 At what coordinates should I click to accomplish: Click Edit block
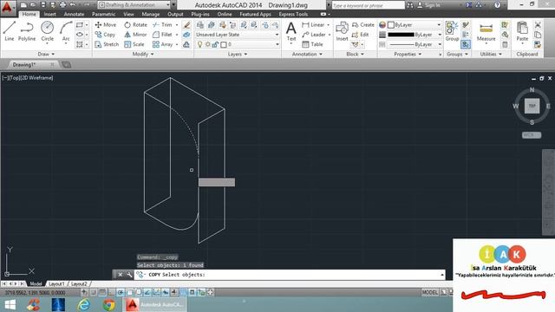(361, 35)
